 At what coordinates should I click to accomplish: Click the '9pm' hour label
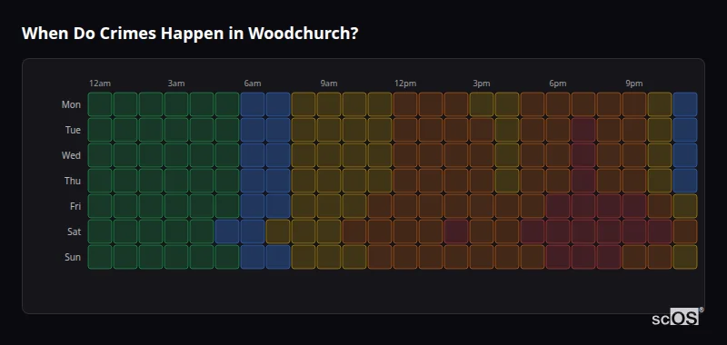634,84
